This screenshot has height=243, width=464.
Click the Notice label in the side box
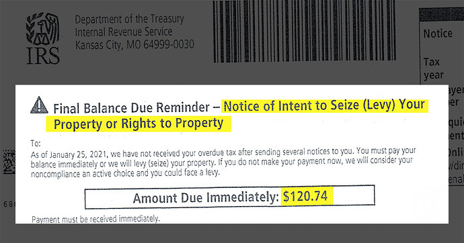point(438,34)
